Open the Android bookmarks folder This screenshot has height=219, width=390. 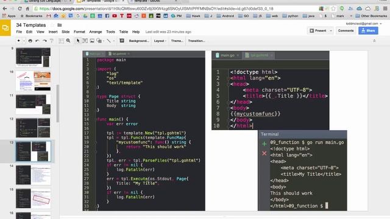[x=225, y=16]
